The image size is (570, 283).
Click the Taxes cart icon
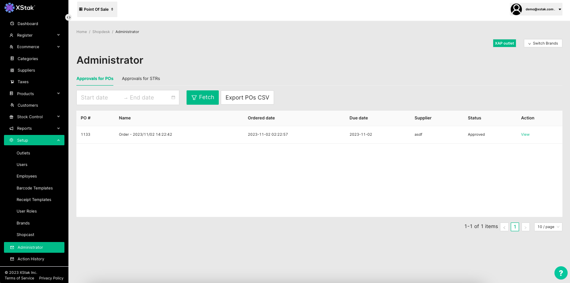coord(12,82)
